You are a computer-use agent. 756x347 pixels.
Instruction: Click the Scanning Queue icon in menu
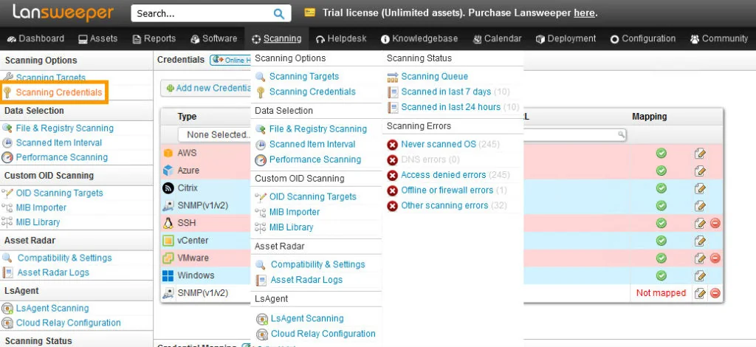(393, 76)
